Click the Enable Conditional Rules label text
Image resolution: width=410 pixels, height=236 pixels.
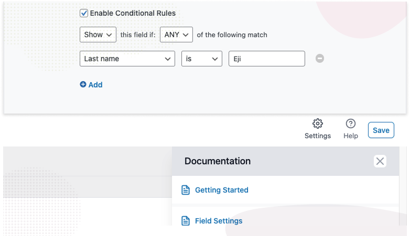(x=133, y=13)
